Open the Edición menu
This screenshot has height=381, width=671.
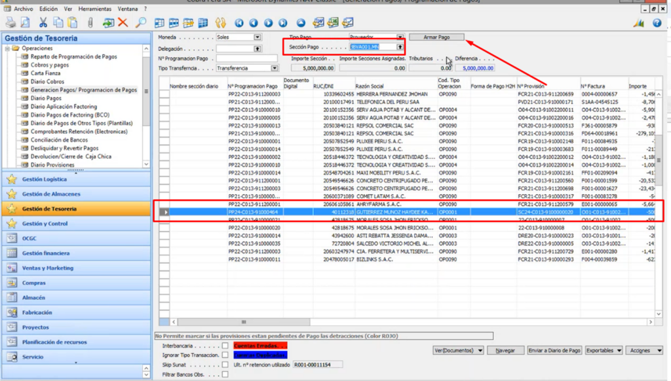pos(48,9)
